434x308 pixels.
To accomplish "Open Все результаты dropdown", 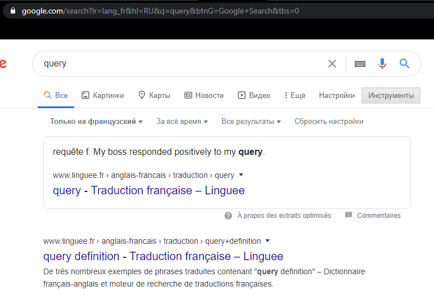I will coord(251,122).
